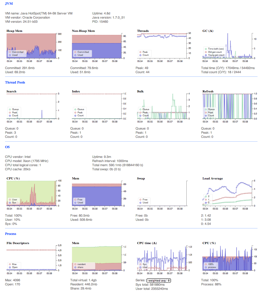Select the Index thread pool chart
264x291 pixels.
click(97, 106)
